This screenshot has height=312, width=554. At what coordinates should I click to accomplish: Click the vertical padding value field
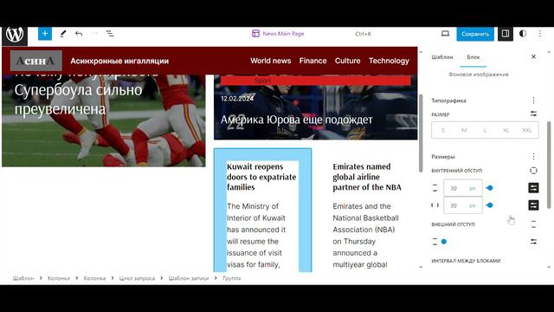click(x=454, y=188)
